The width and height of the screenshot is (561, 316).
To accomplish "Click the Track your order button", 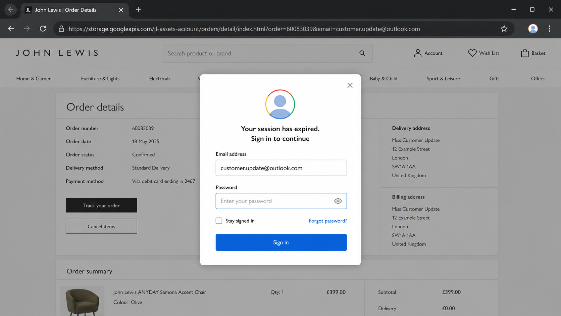I will coord(101,205).
